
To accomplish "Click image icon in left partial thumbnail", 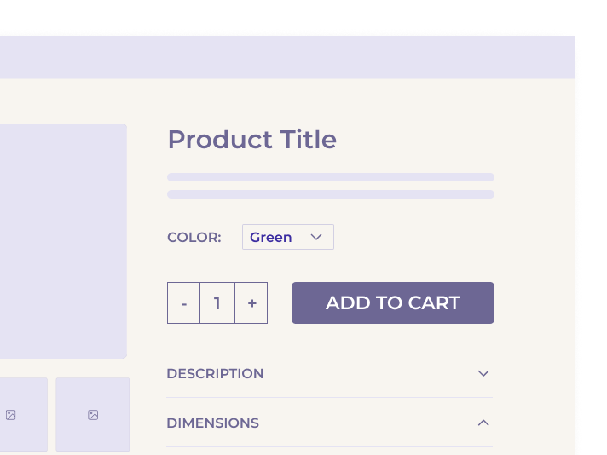I will tap(11, 415).
